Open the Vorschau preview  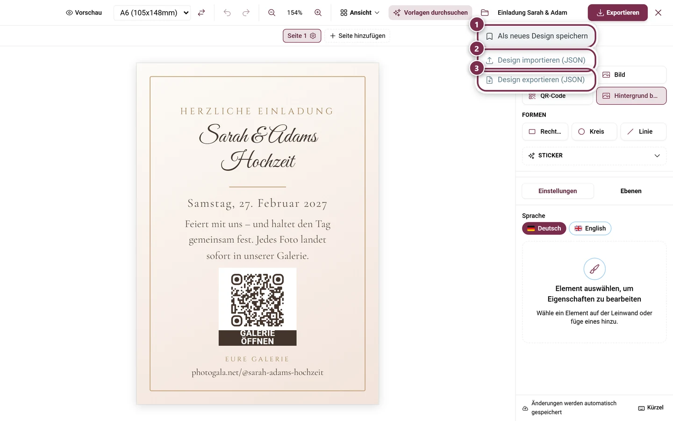click(84, 13)
